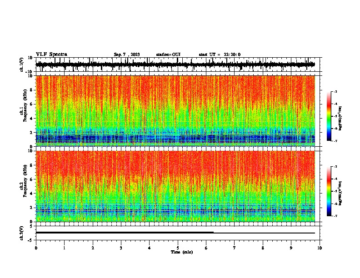
Task: Click the 'VLF Spectra' title text
Action: click(51, 55)
